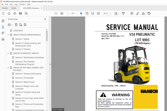Open the CONTENTS bookmark
This screenshot has height=111, width=167.
click(x=18, y=31)
